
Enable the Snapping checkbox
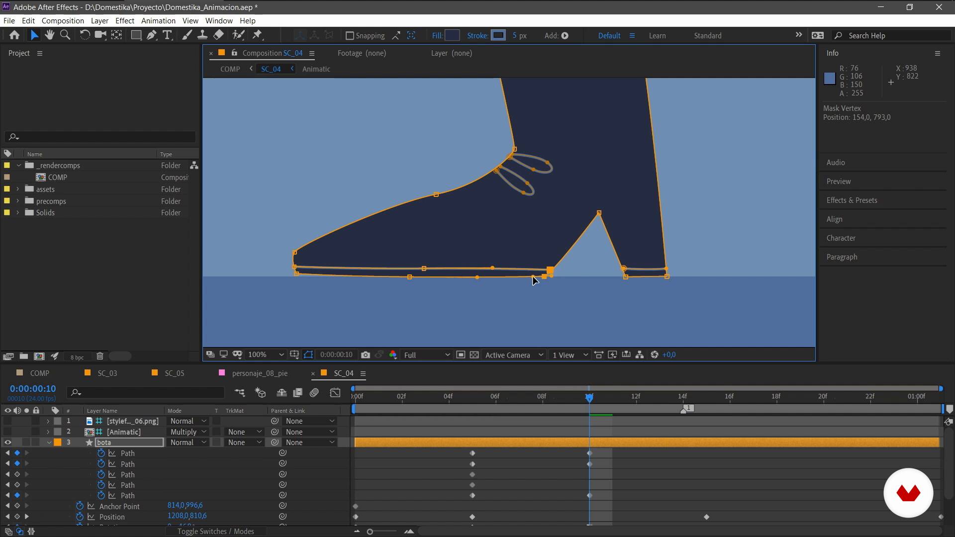pyautogui.click(x=350, y=36)
